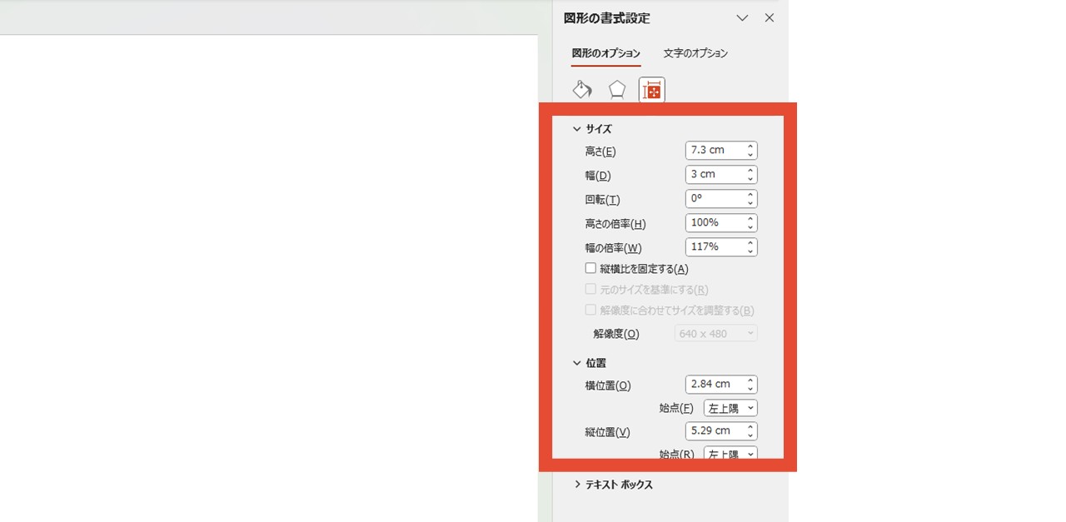This screenshot has width=1066, height=522.
Task: Click the 幅の倍率(W) label
Action: [613, 248]
